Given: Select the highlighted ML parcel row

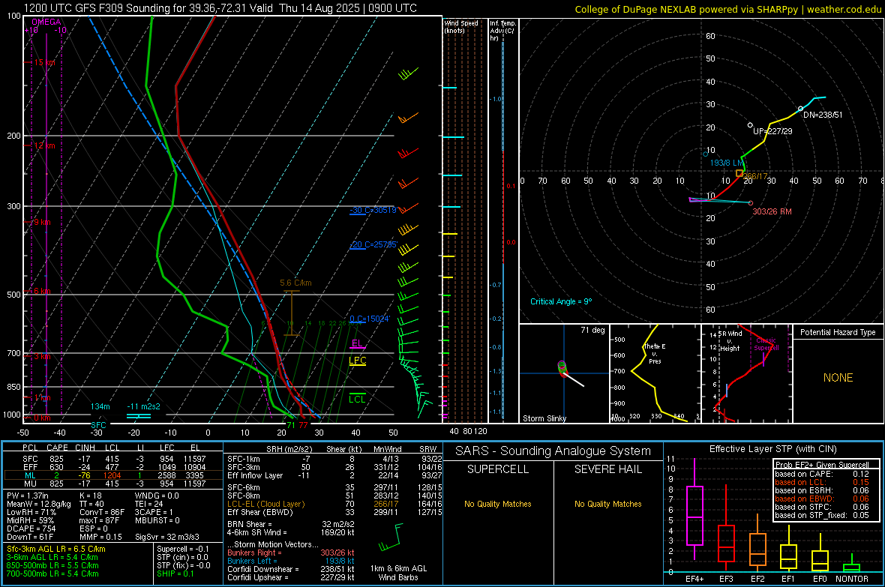Looking at the screenshot, I should coord(113,475).
